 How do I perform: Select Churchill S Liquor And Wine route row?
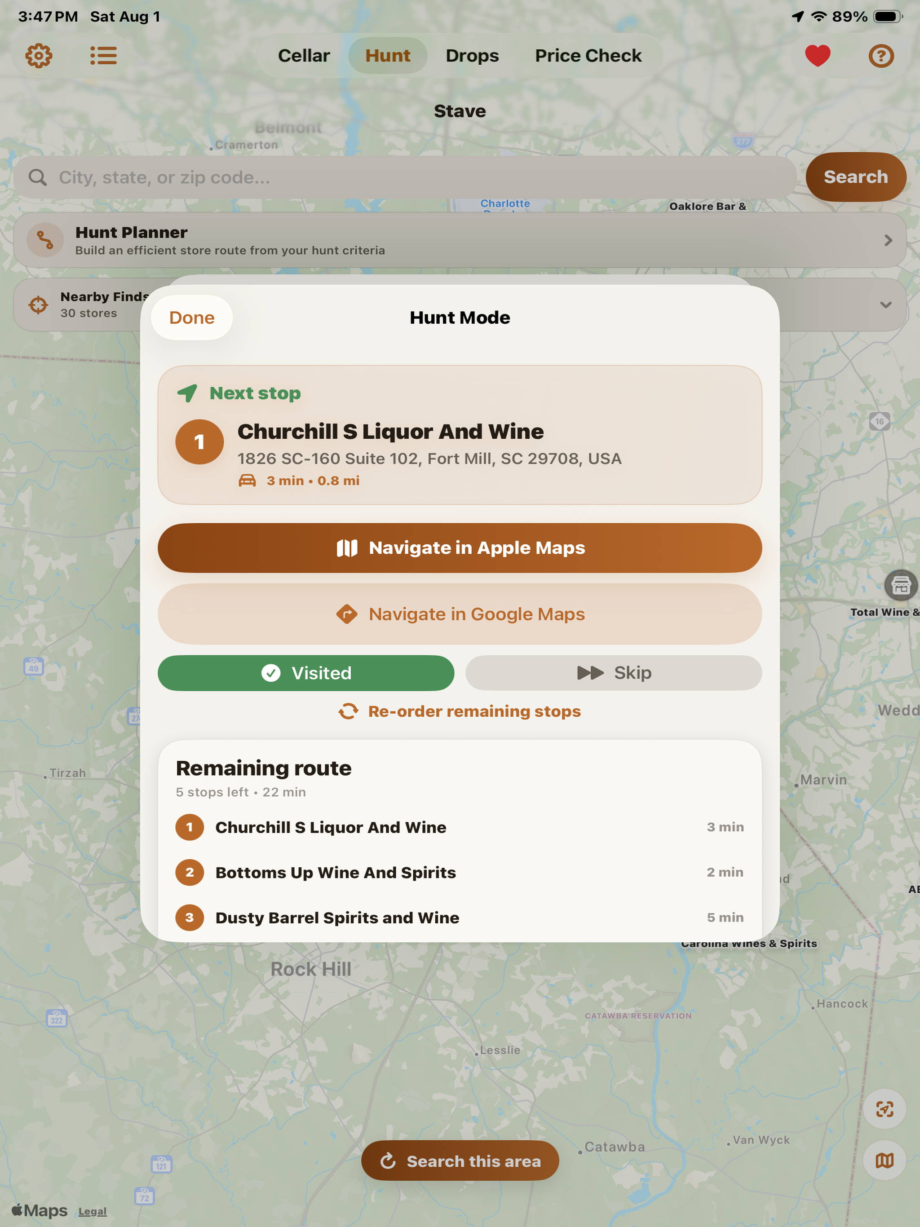click(460, 826)
